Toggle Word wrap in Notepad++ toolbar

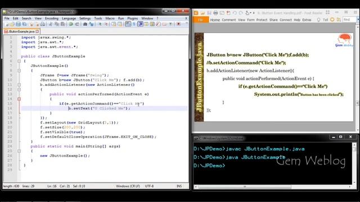pyautogui.click(x=128, y=24)
